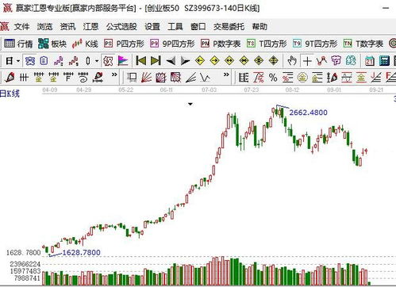396x287 pixels.
Task: Open the 资讯 menu
Action: click(x=67, y=27)
